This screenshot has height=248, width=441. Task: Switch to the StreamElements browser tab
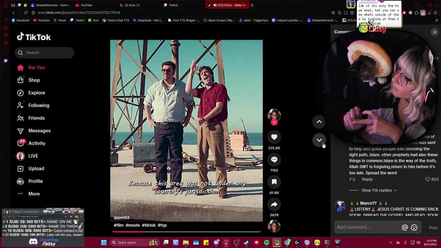point(50,5)
